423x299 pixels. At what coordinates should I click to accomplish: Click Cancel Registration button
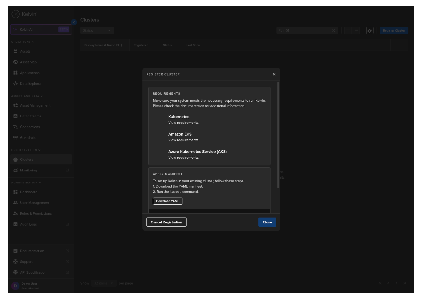(166, 222)
